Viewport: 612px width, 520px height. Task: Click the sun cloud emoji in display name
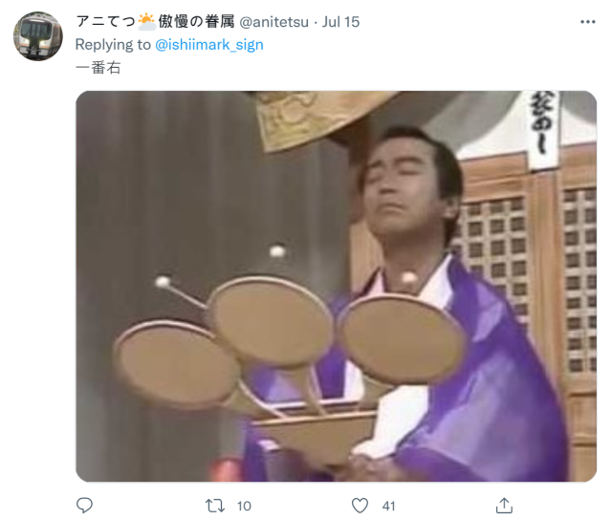(146, 22)
